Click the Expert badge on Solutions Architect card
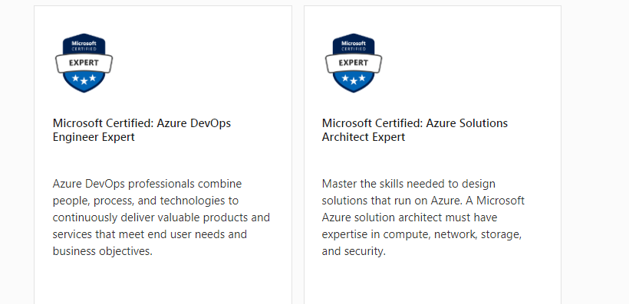 (x=354, y=63)
